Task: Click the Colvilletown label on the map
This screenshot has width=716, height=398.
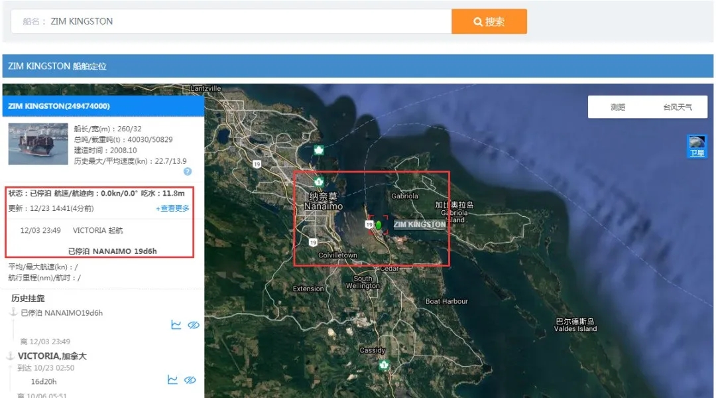Action: point(338,255)
